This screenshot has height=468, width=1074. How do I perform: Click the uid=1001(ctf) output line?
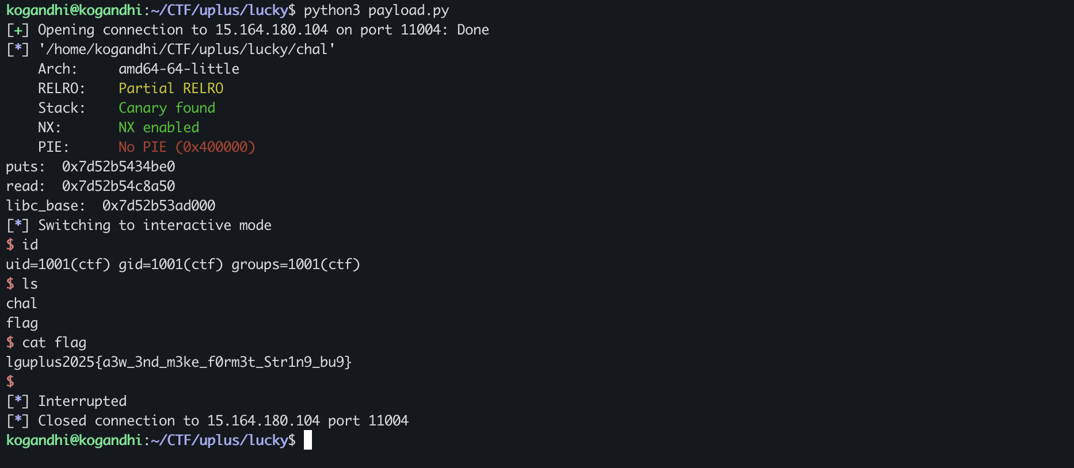(183, 264)
